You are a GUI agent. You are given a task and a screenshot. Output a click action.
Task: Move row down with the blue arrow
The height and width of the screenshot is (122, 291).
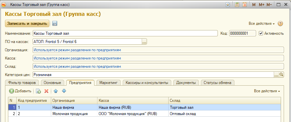pyautogui.click(x=64, y=91)
